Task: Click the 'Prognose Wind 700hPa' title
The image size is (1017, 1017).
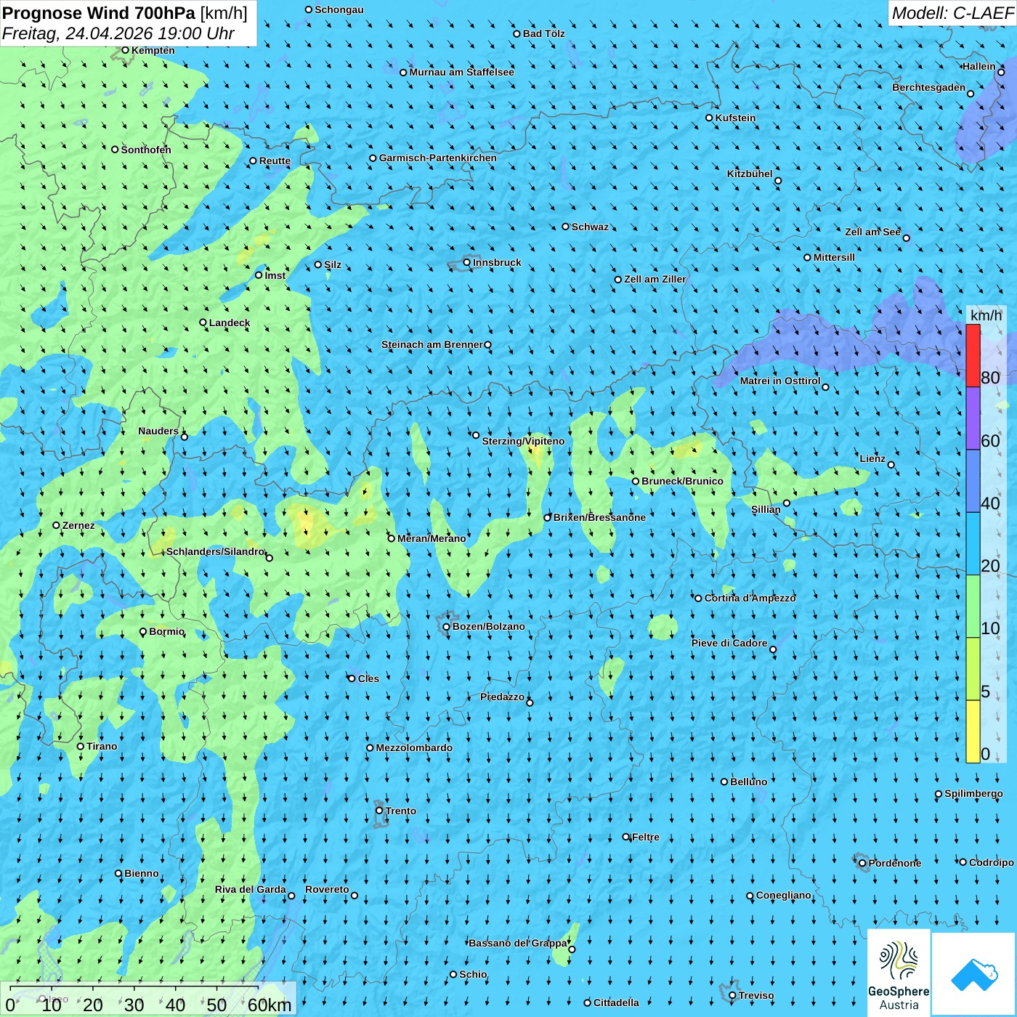Action: (x=99, y=13)
